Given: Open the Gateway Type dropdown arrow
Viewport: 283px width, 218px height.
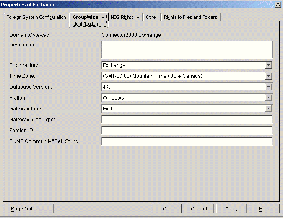Looking at the screenshot, I should (268, 108).
